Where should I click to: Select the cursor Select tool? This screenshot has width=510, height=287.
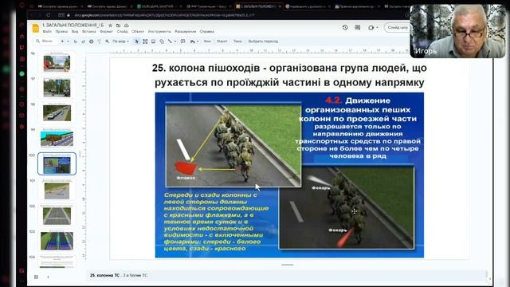pos(136,41)
